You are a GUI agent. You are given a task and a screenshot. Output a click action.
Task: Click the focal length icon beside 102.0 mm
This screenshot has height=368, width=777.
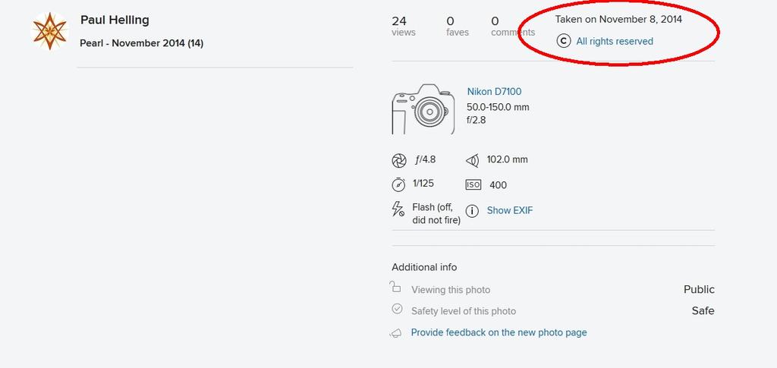(x=473, y=160)
